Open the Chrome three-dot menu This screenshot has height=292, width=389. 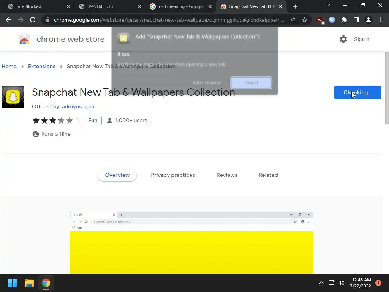click(381, 20)
